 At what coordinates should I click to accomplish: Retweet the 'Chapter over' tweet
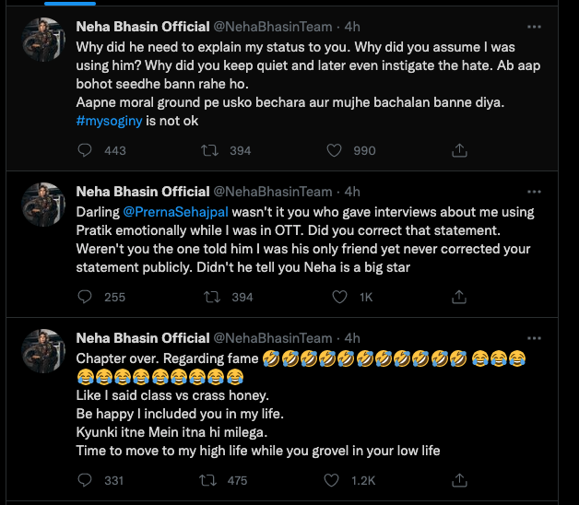coord(207,480)
